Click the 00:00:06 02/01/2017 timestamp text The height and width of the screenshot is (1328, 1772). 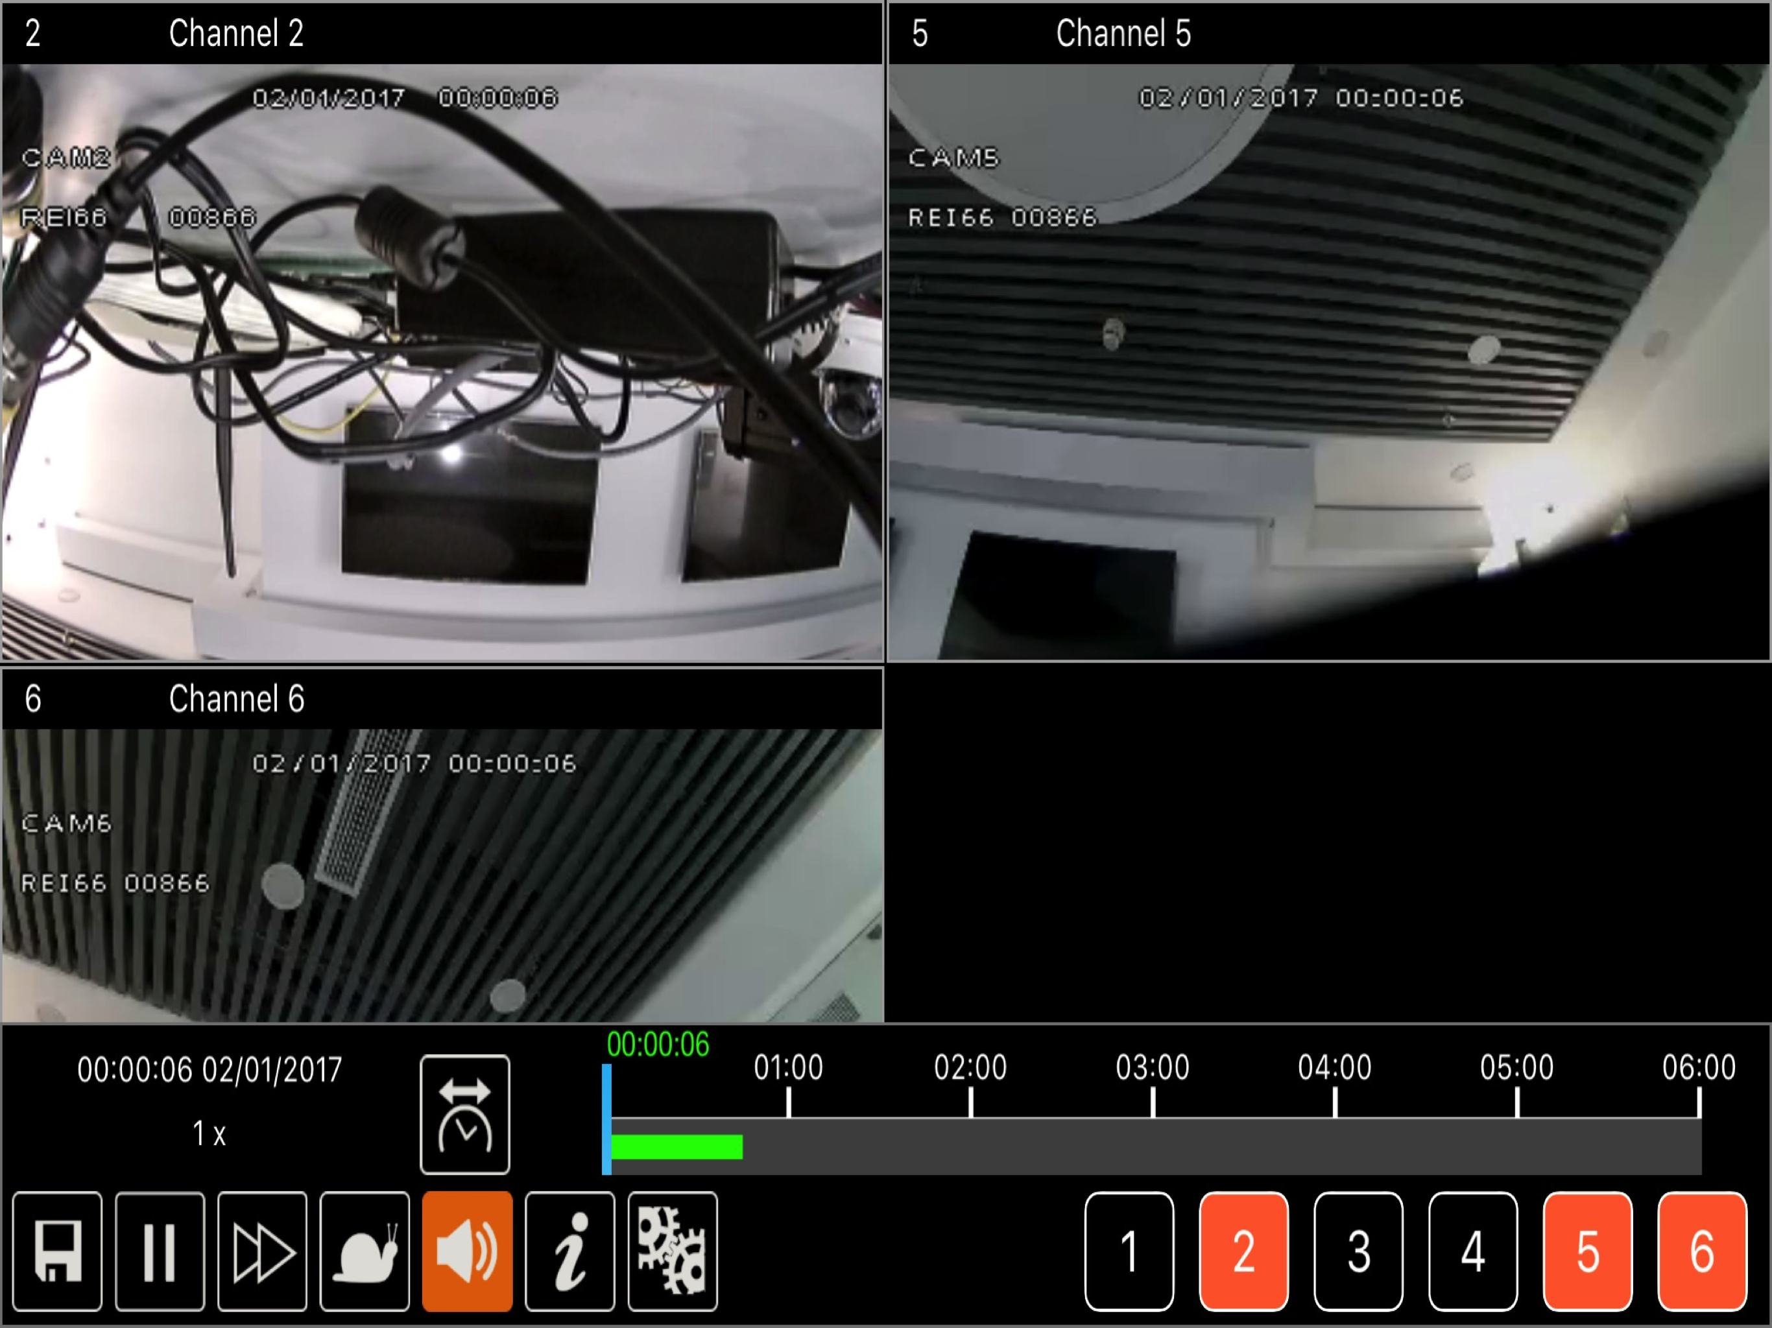click(x=209, y=1070)
